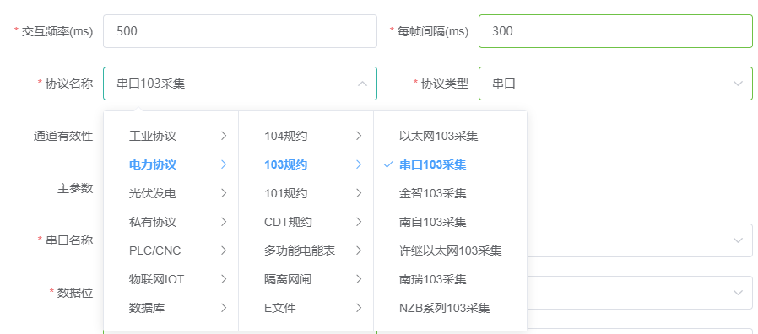Click the 主参数 label

point(75,189)
